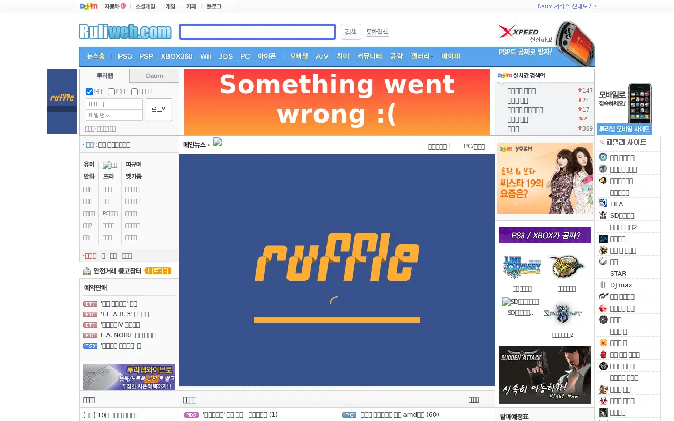Viewport: 674px width, 421px height.
Task: Expand Daum 서비스 전체보기 link
Action: (x=567, y=6)
